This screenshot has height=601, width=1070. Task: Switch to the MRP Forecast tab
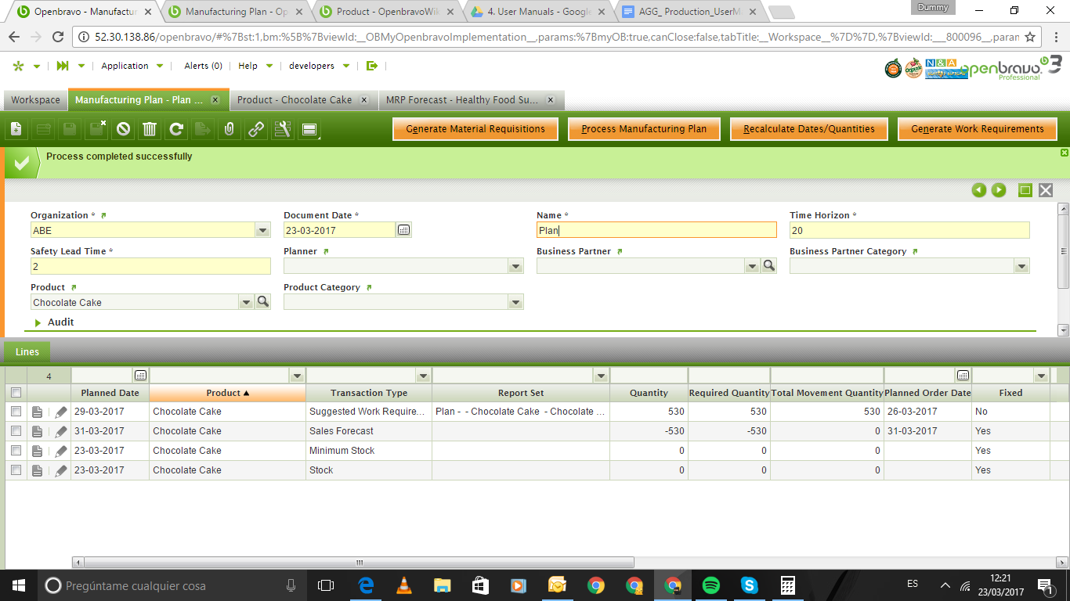pyautogui.click(x=462, y=100)
